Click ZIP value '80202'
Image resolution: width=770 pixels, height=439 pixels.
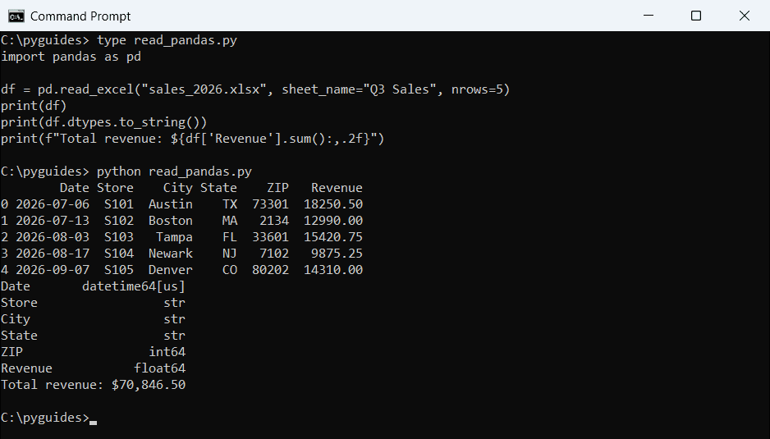(271, 270)
